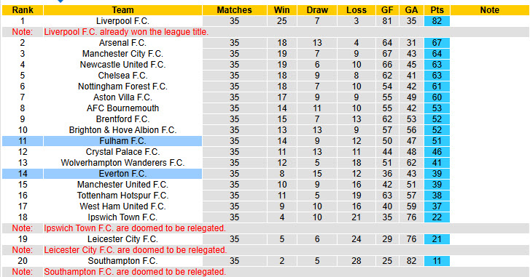Click the Matches column header
Viewport: 530px width, 277px height.
pos(234,10)
